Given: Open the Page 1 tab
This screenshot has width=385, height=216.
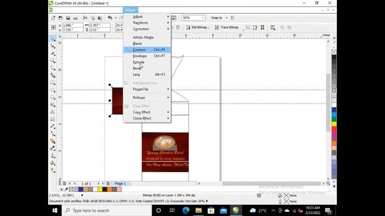Looking at the screenshot, I should pos(120,184).
